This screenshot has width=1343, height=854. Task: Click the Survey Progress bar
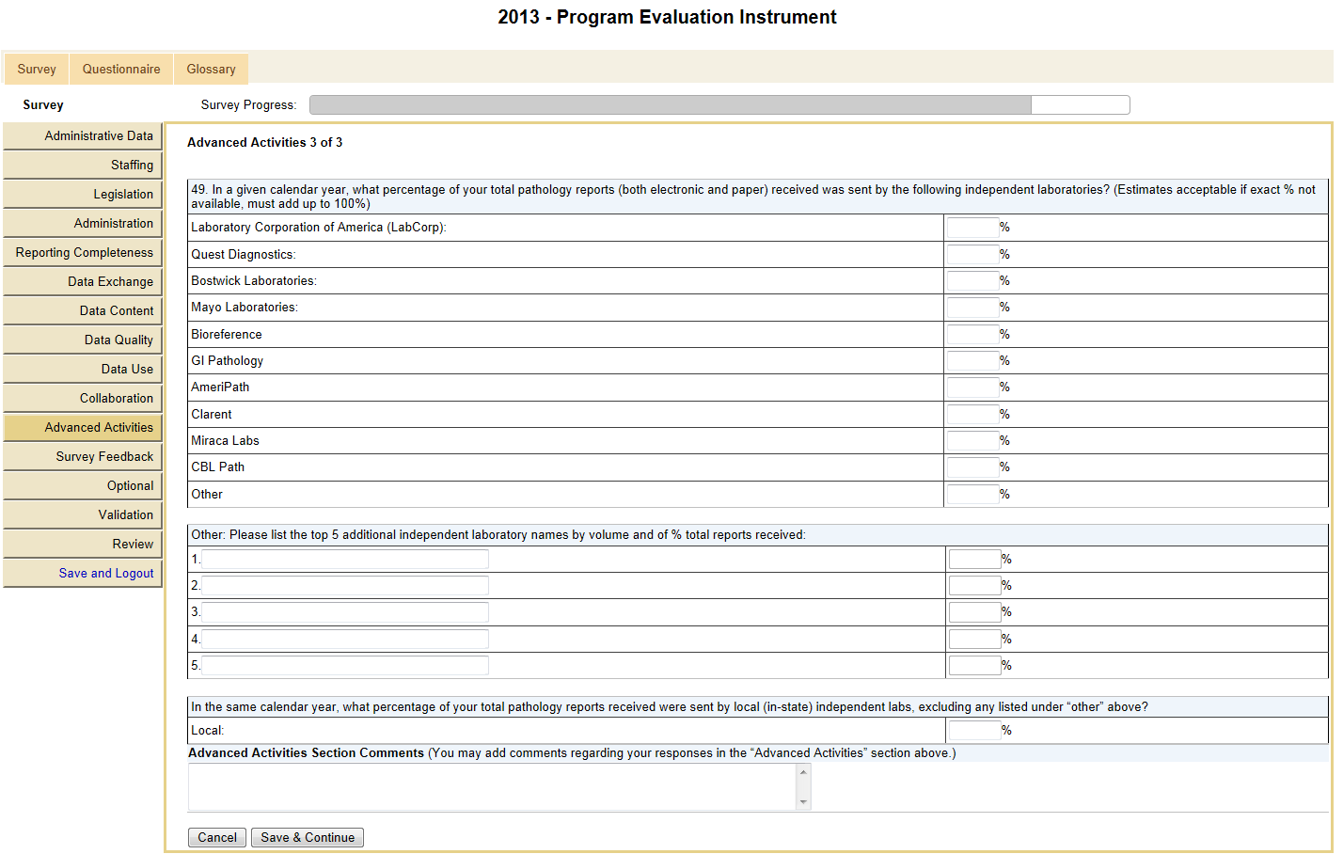click(719, 105)
